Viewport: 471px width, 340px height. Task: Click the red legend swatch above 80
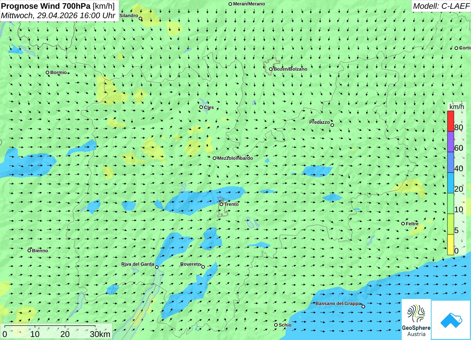coord(450,121)
